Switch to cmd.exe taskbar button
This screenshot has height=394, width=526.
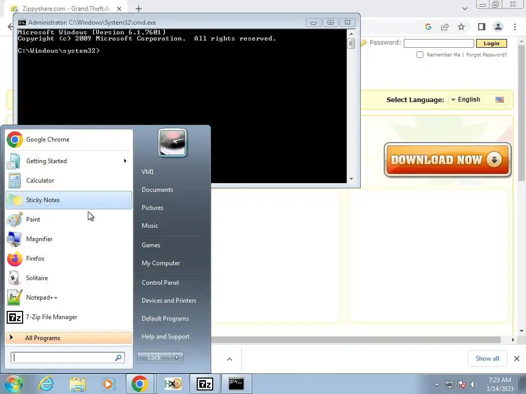[x=236, y=384]
